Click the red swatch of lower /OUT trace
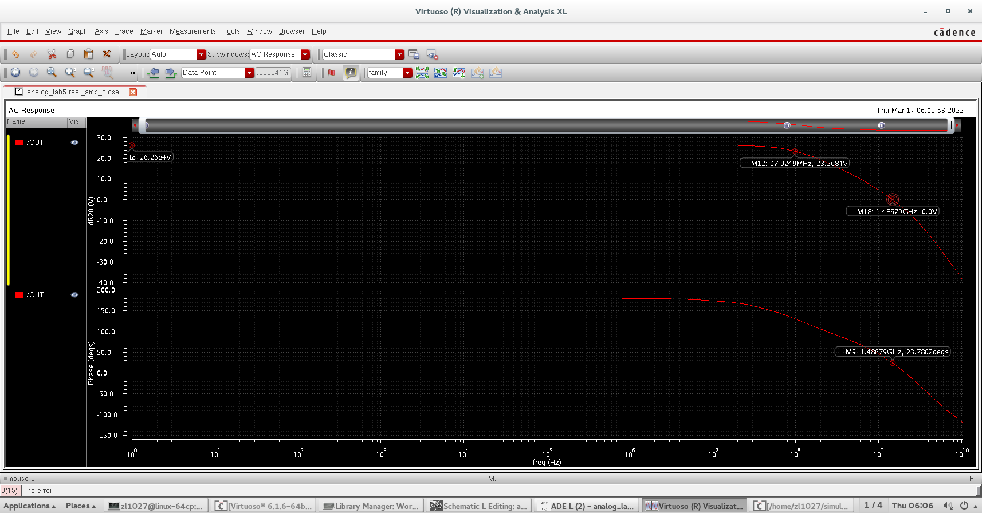 tap(19, 295)
